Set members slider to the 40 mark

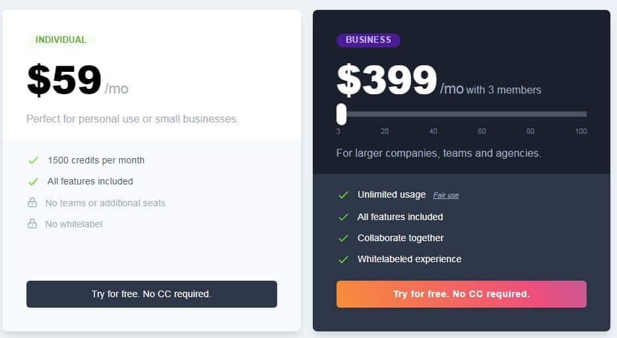pyautogui.click(x=433, y=115)
